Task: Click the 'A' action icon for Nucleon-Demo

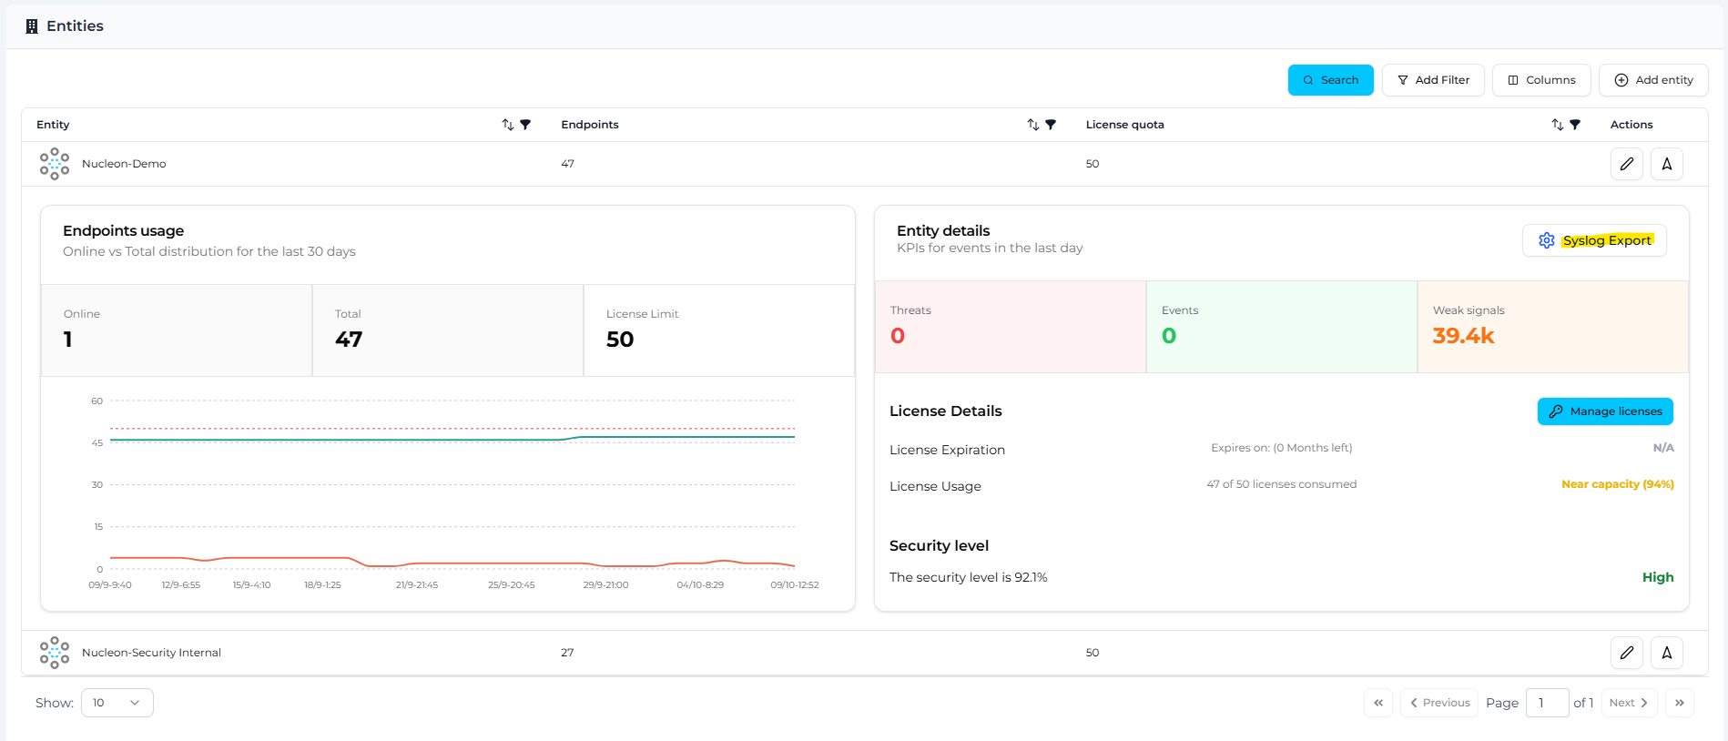Action: click(1666, 164)
